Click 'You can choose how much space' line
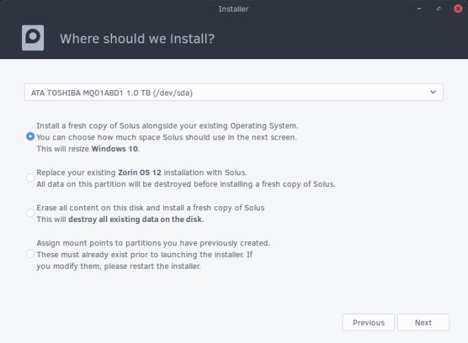The image size is (468, 343). [167, 137]
